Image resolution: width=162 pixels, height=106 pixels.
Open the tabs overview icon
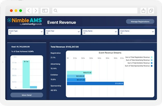(151, 11)
